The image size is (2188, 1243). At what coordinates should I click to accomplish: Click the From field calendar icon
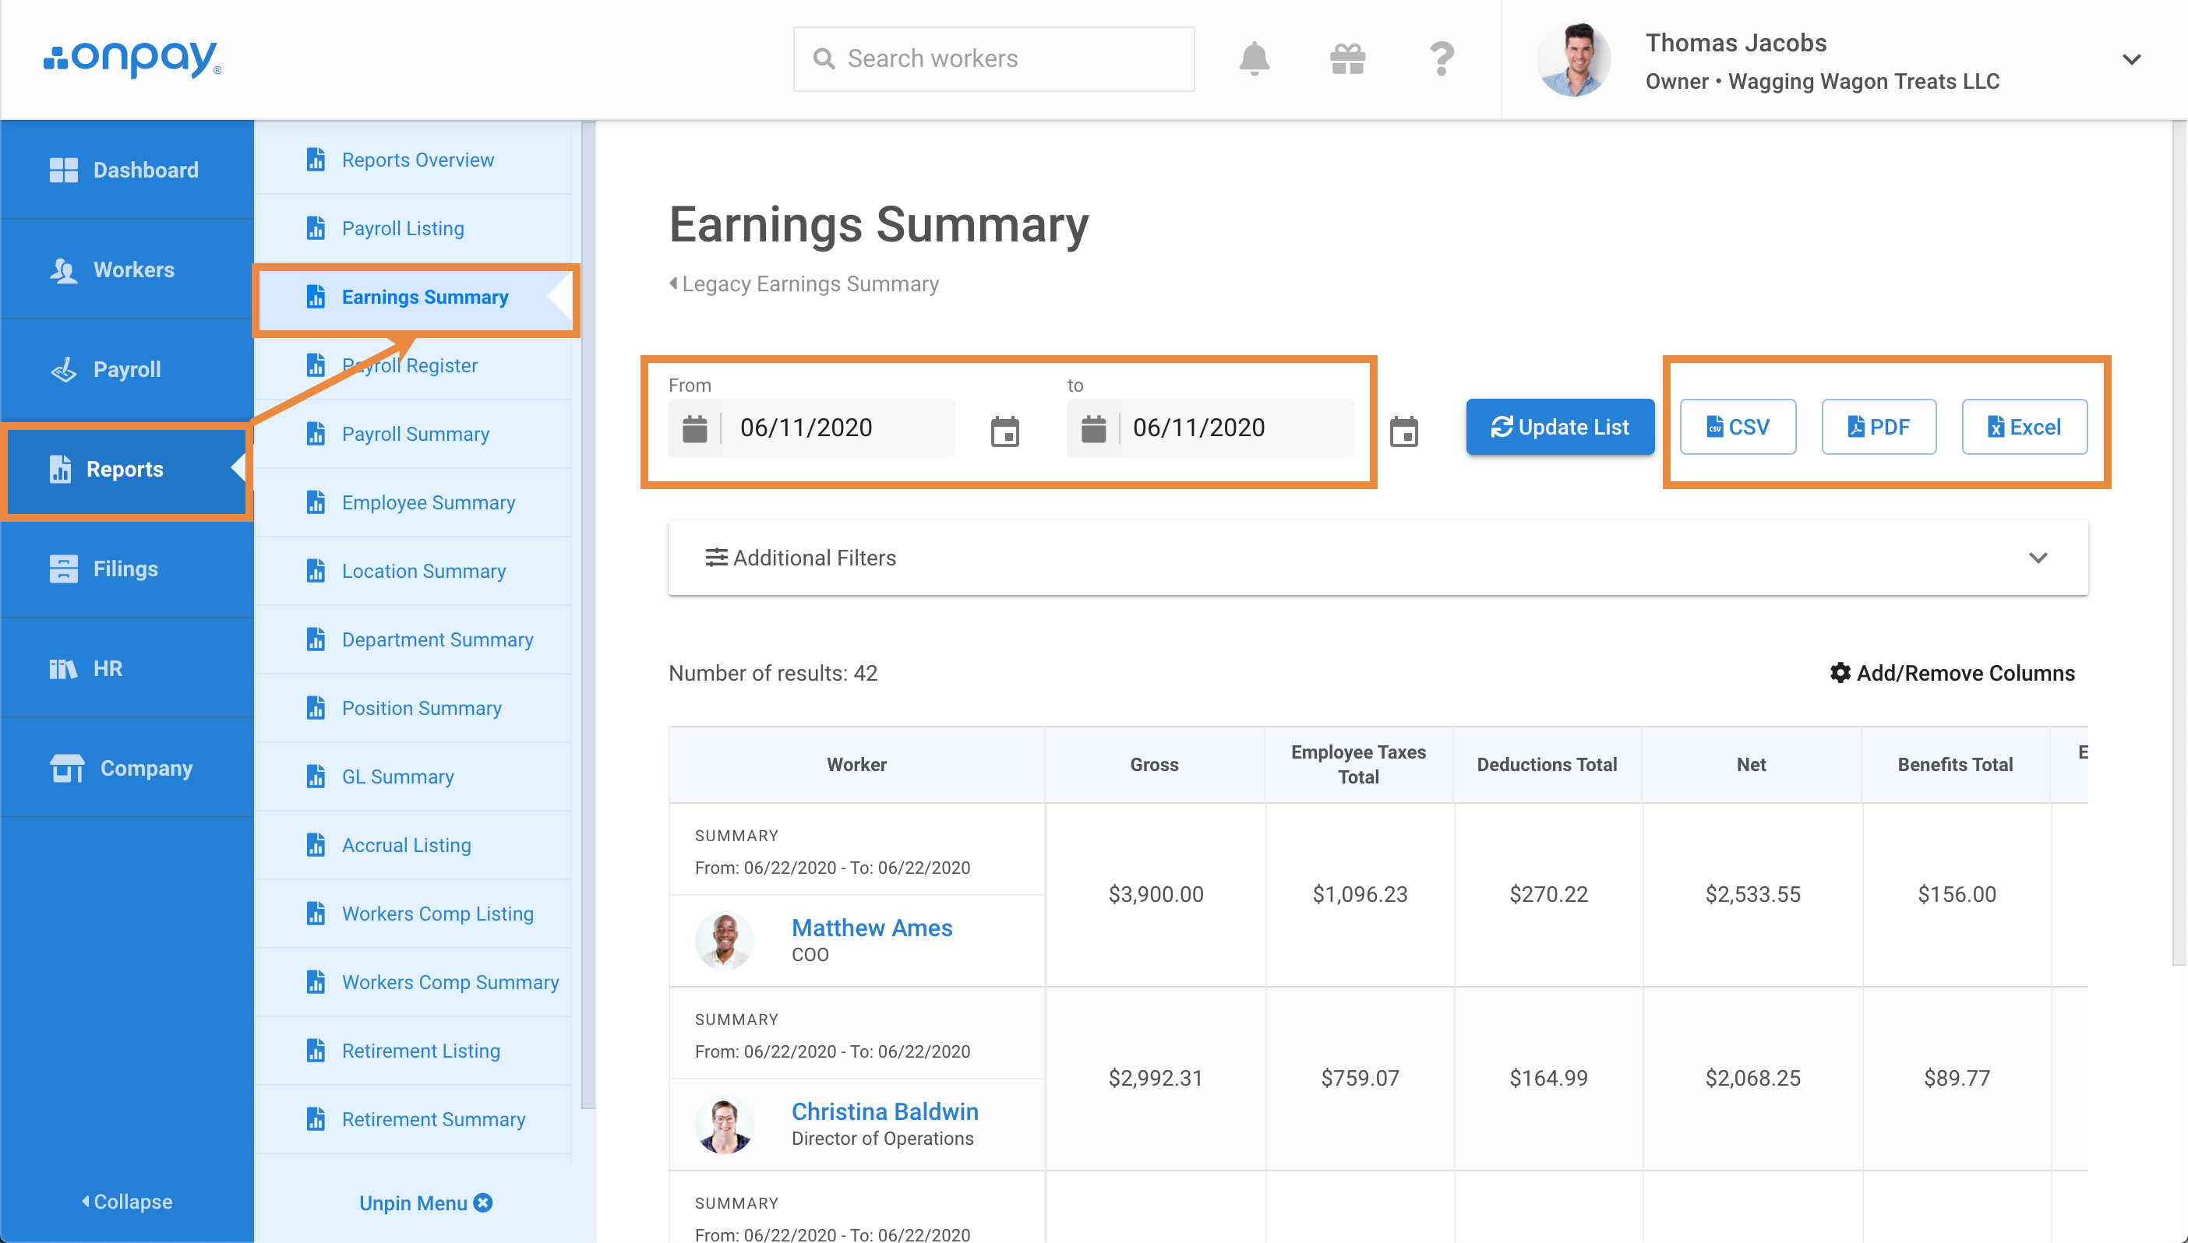click(695, 428)
